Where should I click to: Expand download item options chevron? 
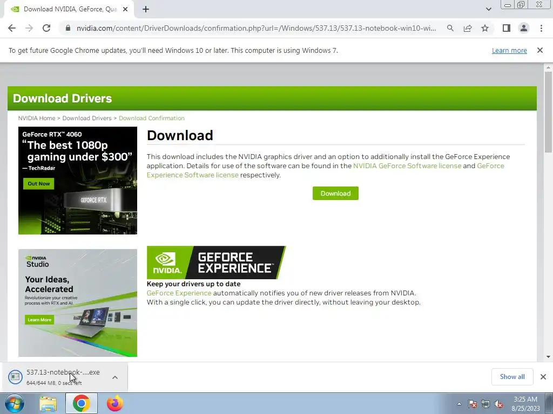(115, 377)
